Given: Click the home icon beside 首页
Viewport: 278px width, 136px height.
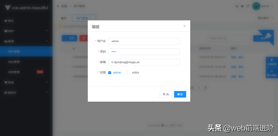Looking at the screenshot, I should [x=6, y=21].
